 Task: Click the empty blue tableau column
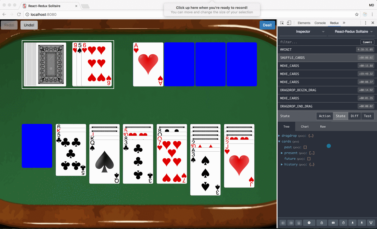point(37,146)
